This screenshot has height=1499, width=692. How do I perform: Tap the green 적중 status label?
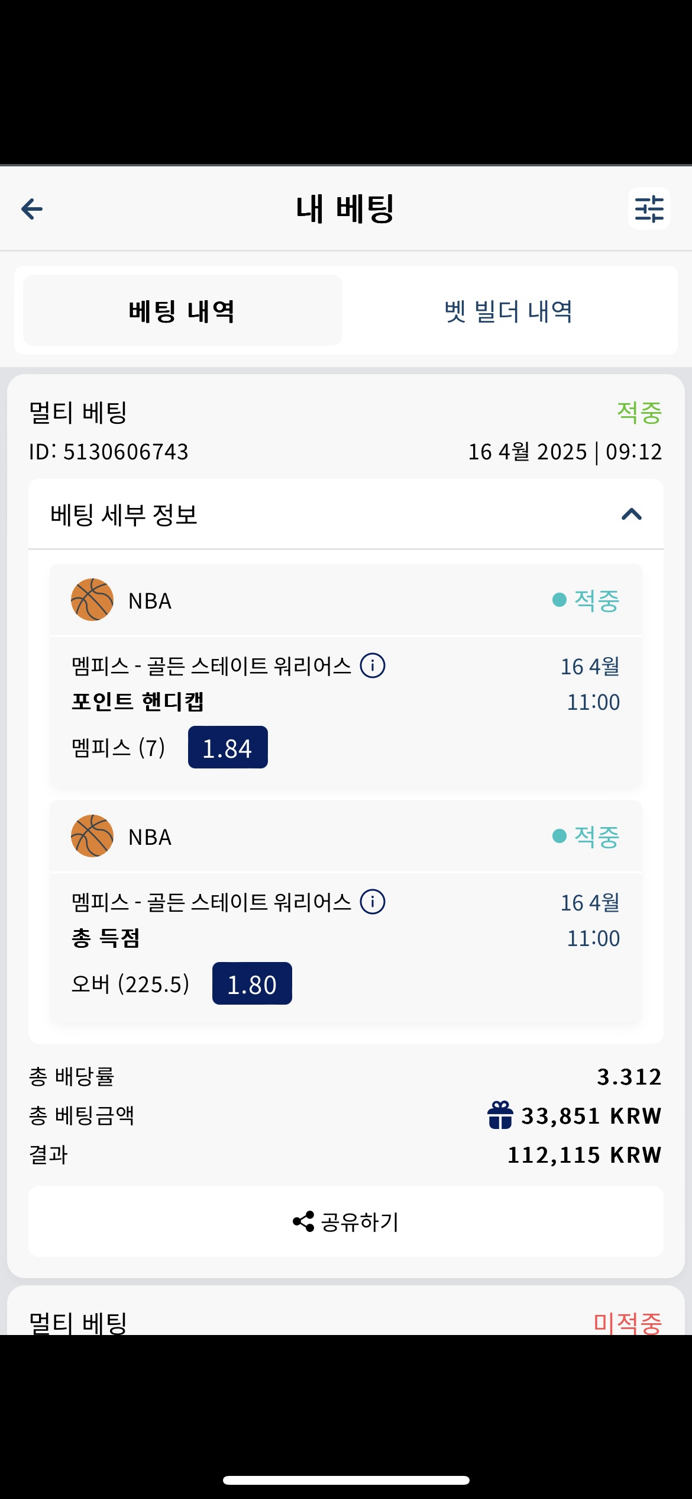[x=639, y=413]
